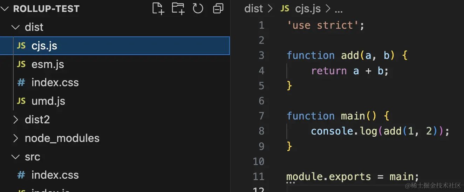
Task: Click the return keyword on line 4
Action: tap(329, 71)
